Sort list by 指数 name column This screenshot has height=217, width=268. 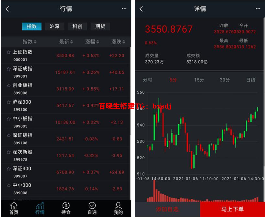[30, 42]
